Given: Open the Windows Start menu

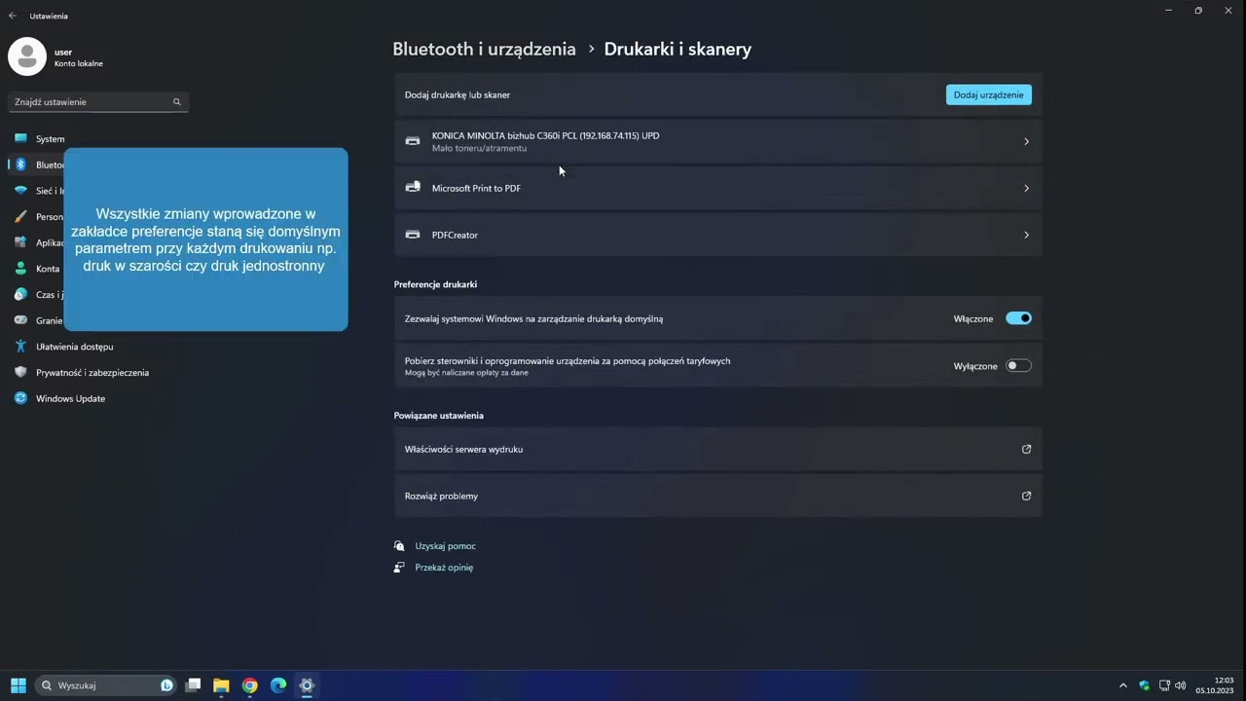Looking at the screenshot, I should (x=18, y=685).
